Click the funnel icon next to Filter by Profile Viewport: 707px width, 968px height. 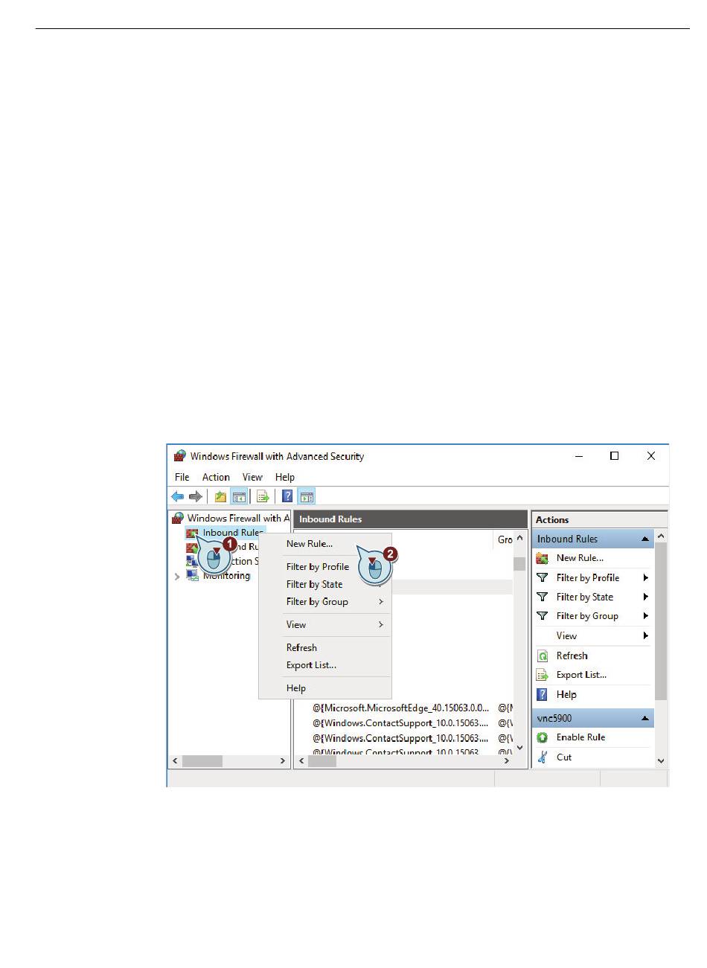543,577
